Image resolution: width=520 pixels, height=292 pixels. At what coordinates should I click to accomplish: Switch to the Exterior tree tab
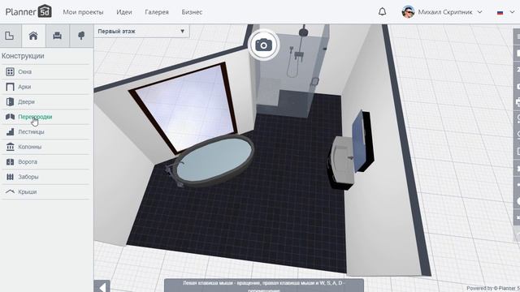(x=81, y=36)
